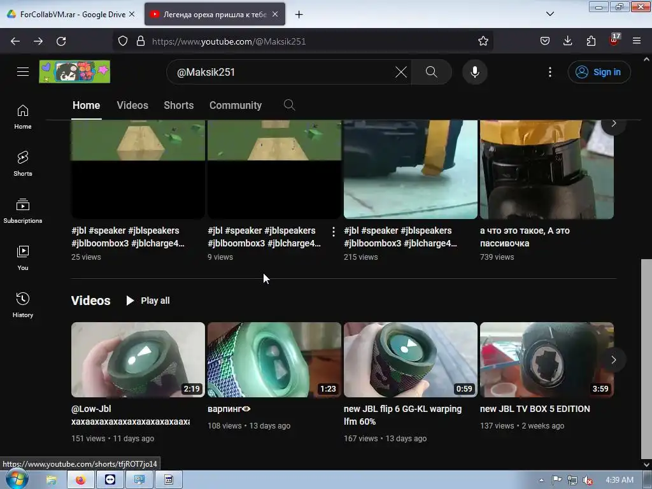Open tracking protection shield icon
This screenshot has height=489, width=652.
coord(123,41)
